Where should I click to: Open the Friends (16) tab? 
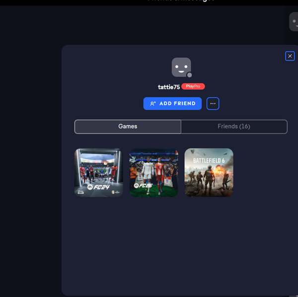[234, 127]
